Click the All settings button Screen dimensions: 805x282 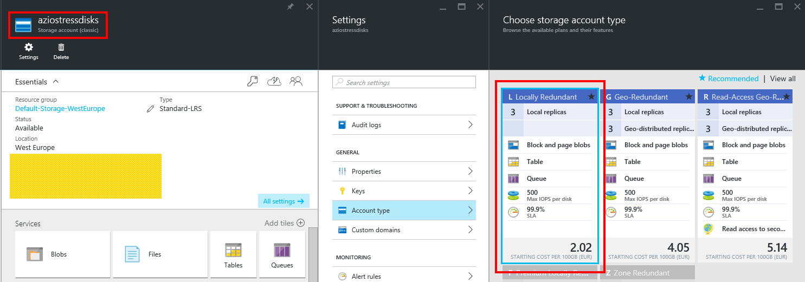pyautogui.click(x=284, y=201)
